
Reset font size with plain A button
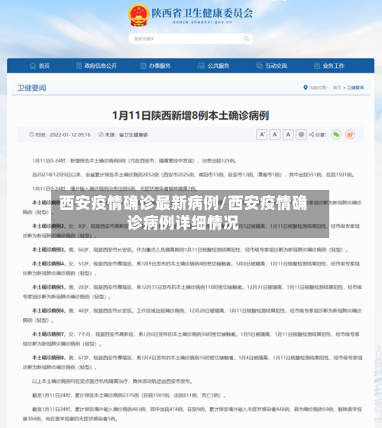click(288, 134)
